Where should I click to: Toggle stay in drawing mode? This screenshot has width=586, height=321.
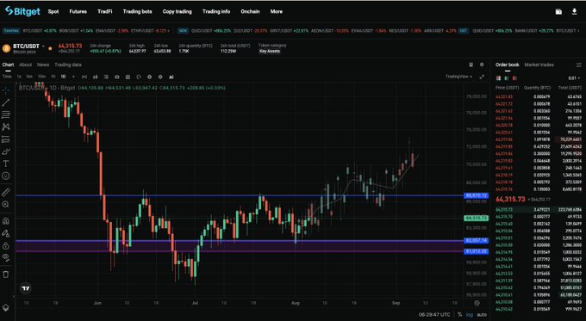click(x=6, y=233)
